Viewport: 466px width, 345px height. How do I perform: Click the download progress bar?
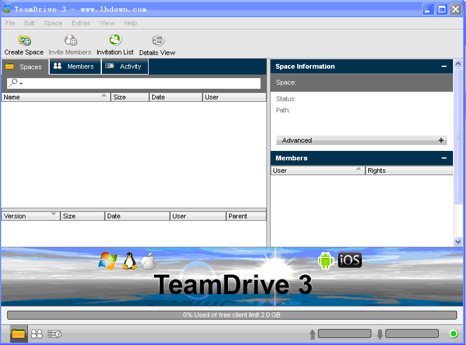[x=412, y=334]
